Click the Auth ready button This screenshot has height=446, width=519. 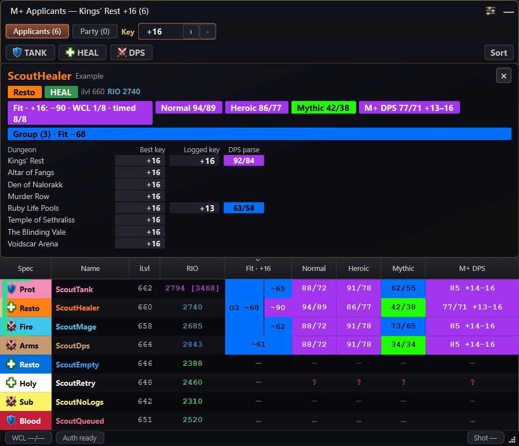click(80, 438)
